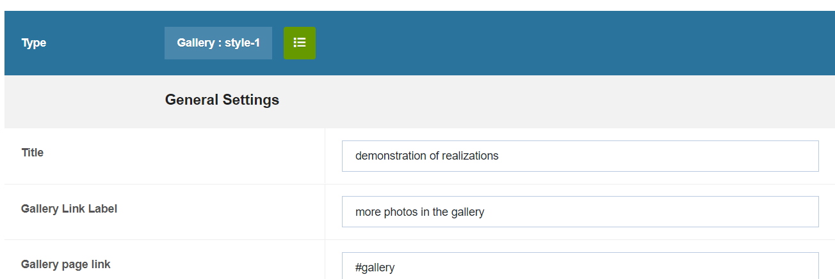Screen dimensions: 835x279
Task: Click the word 'style-1' on the type button
Action: pos(242,43)
